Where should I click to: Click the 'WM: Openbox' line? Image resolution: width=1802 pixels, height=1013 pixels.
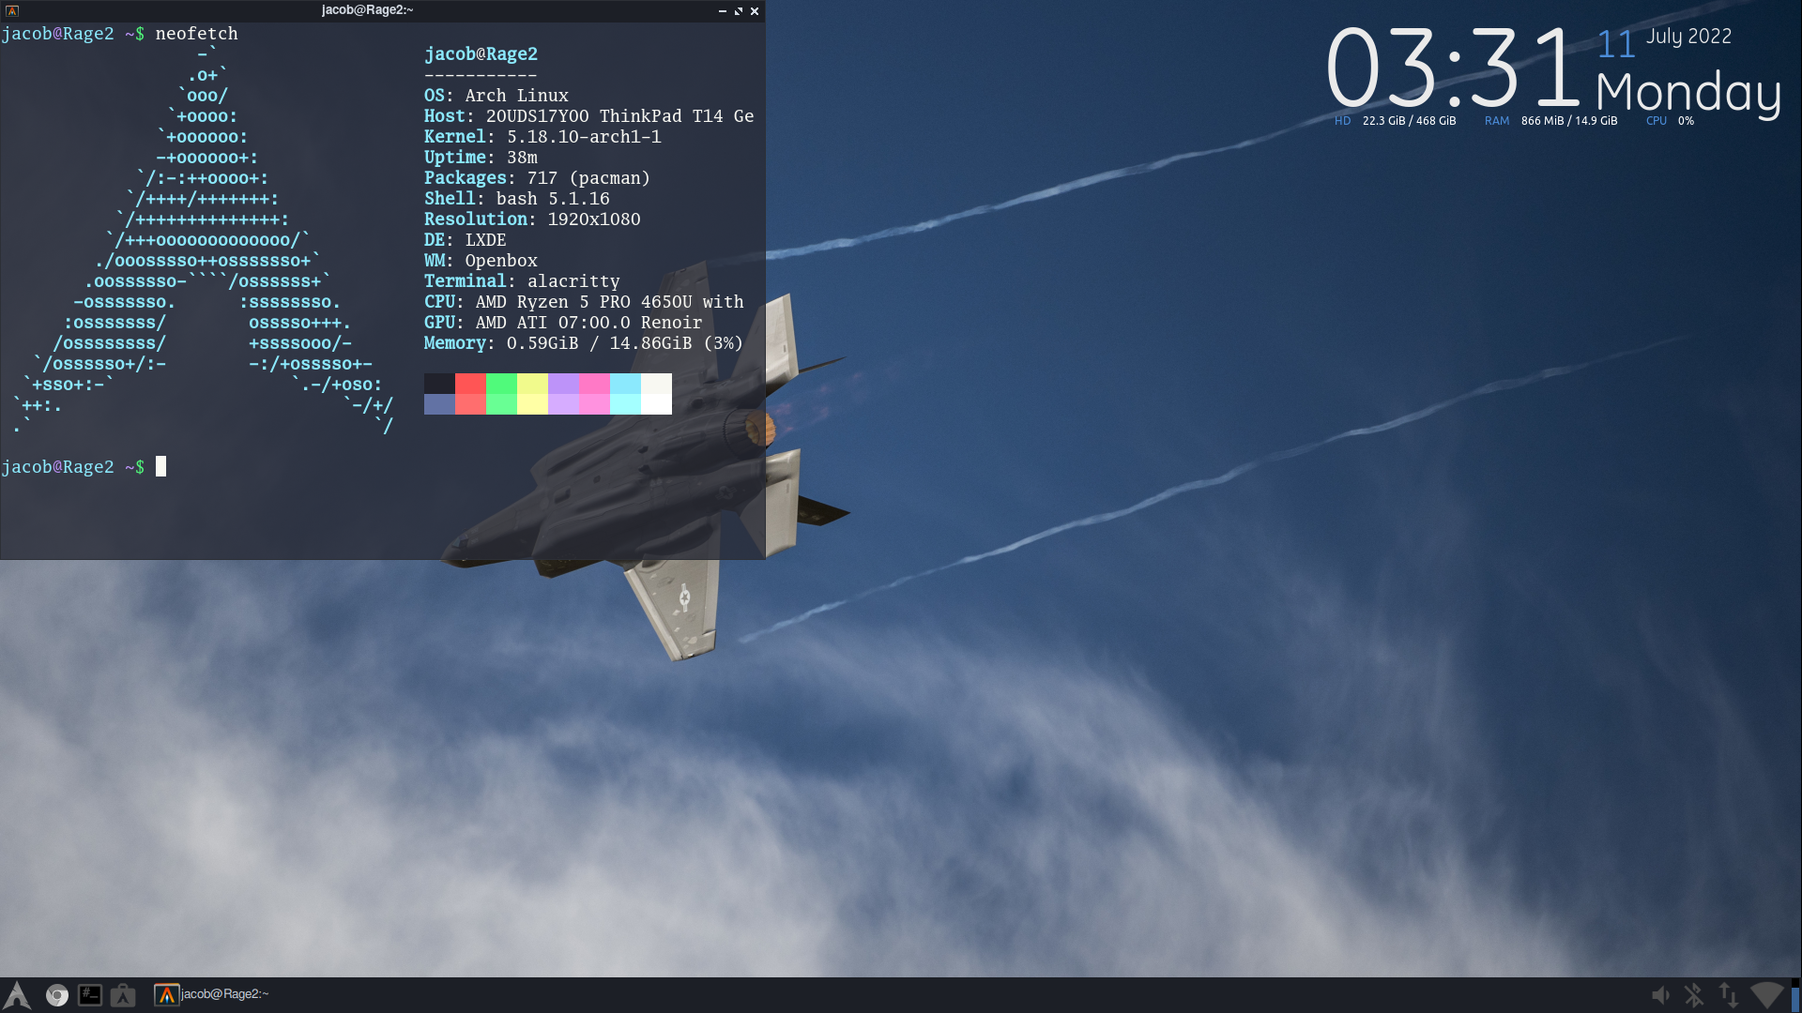481,261
